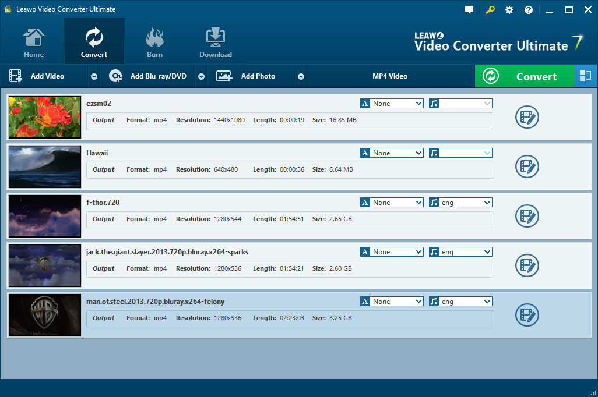Switch to the Burn tab

coord(154,42)
